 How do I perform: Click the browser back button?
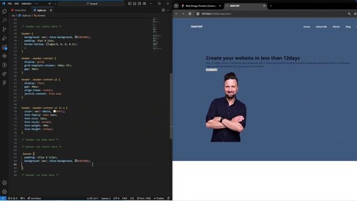tap(176, 14)
